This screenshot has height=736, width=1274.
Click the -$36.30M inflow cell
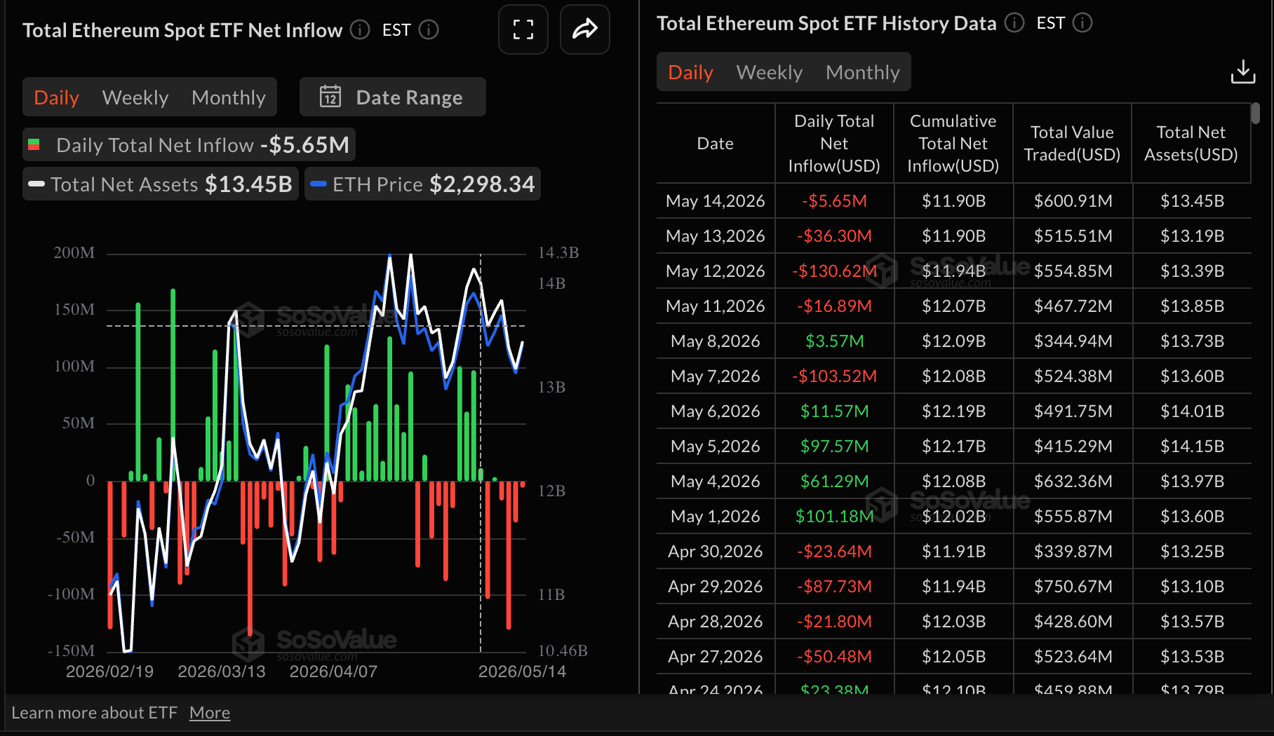[x=834, y=236]
